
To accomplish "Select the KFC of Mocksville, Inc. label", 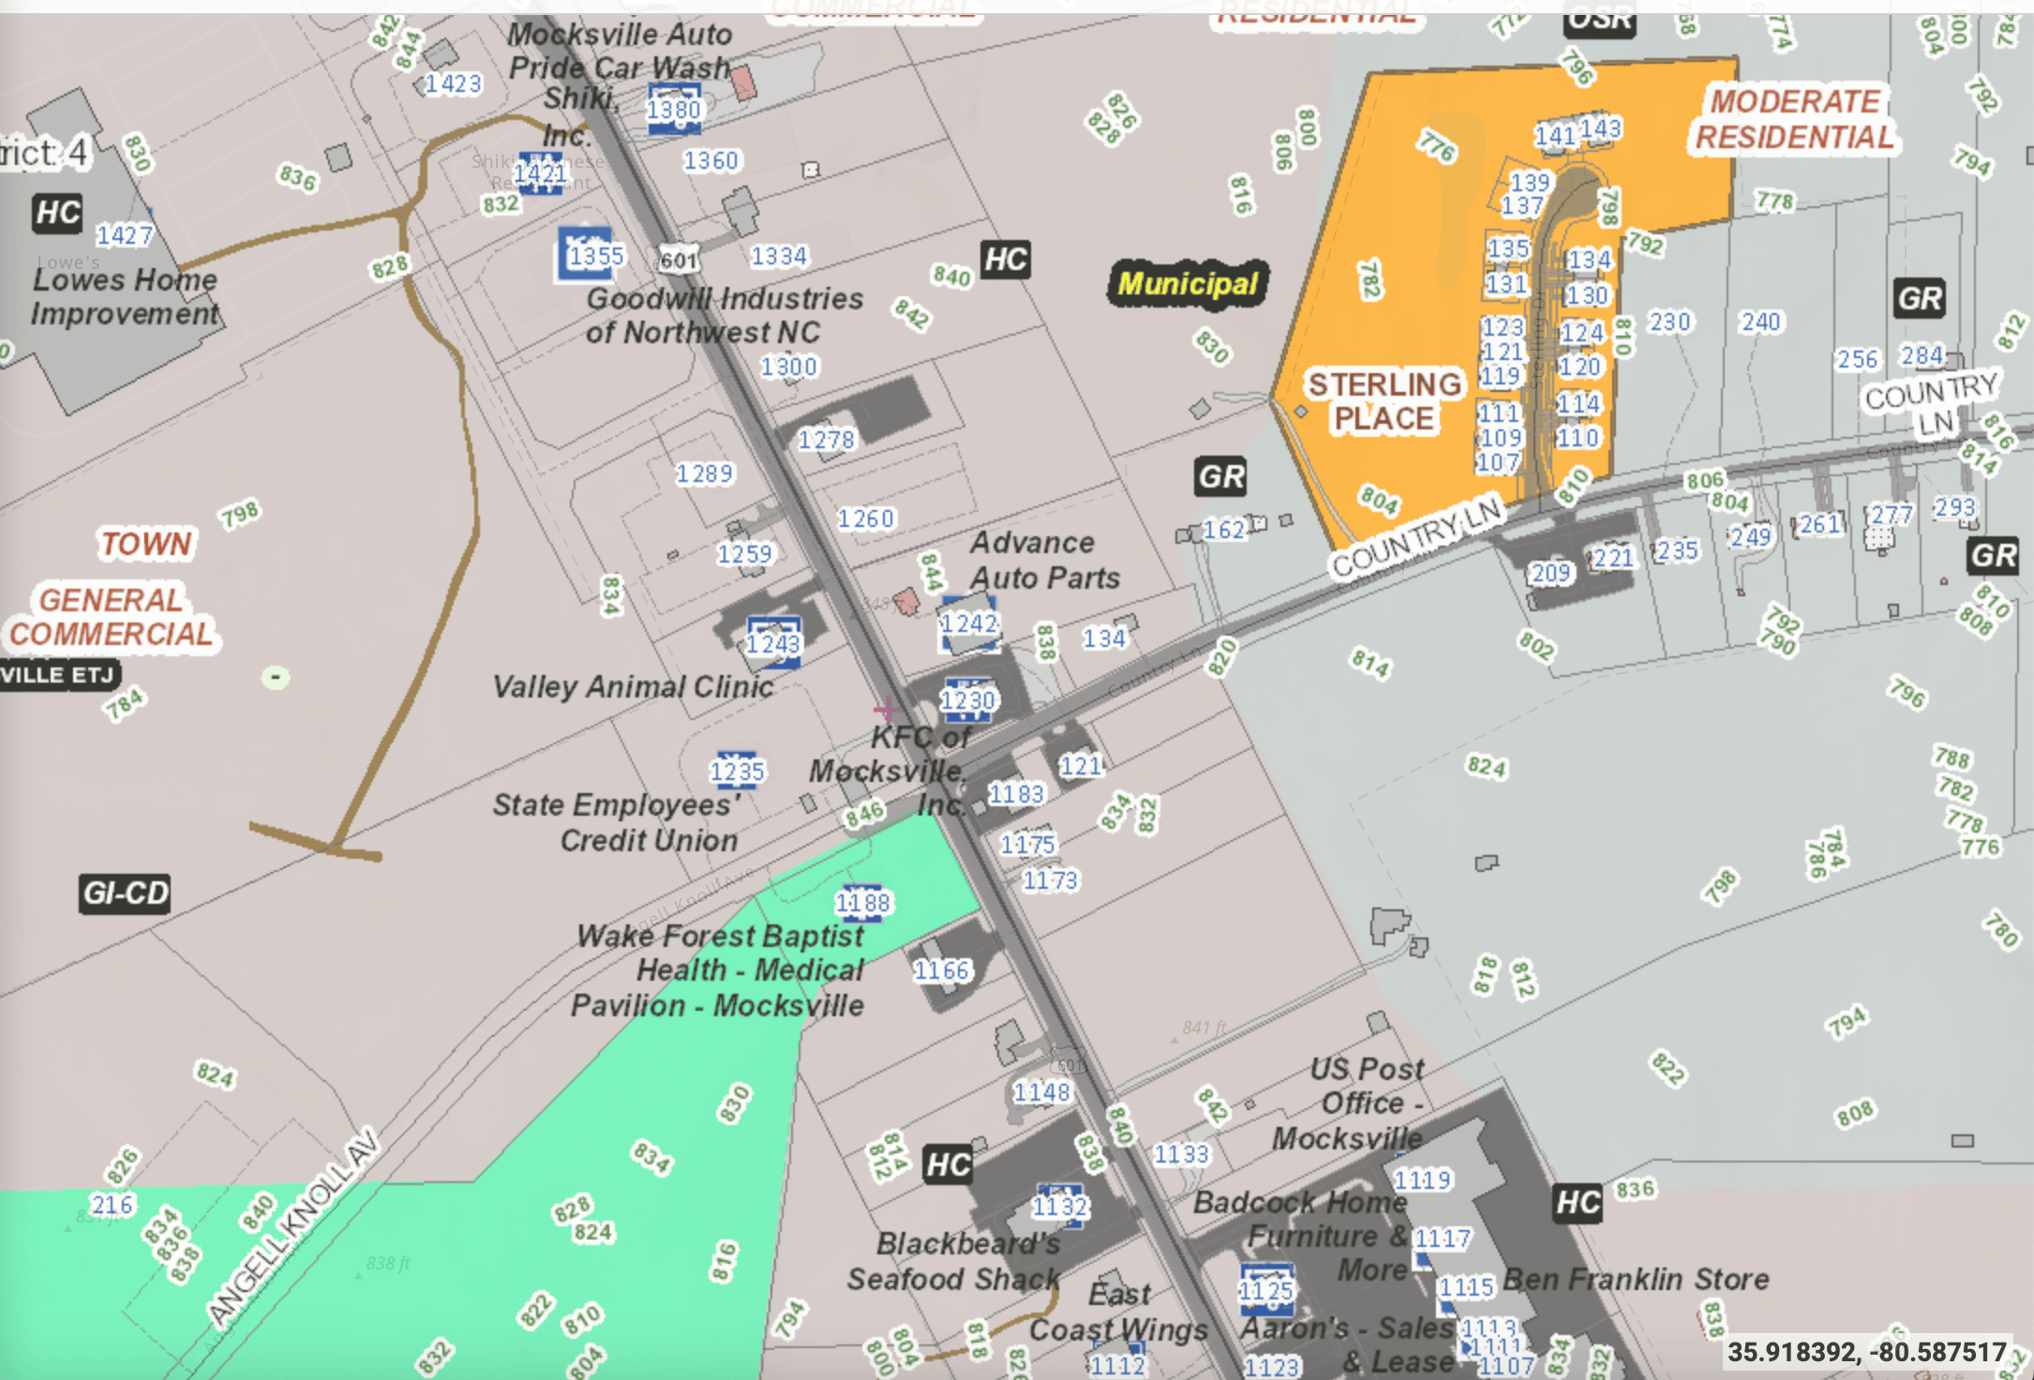I will pyautogui.click(x=889, y=771).
